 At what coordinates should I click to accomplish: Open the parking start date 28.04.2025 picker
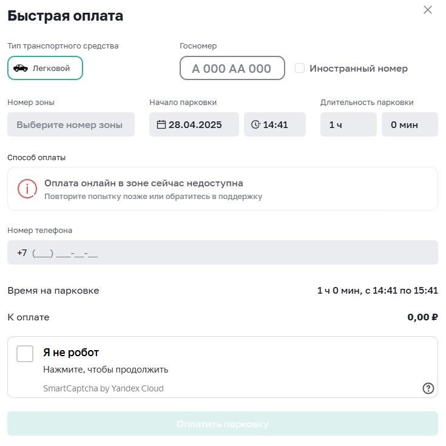pos(194,124)
